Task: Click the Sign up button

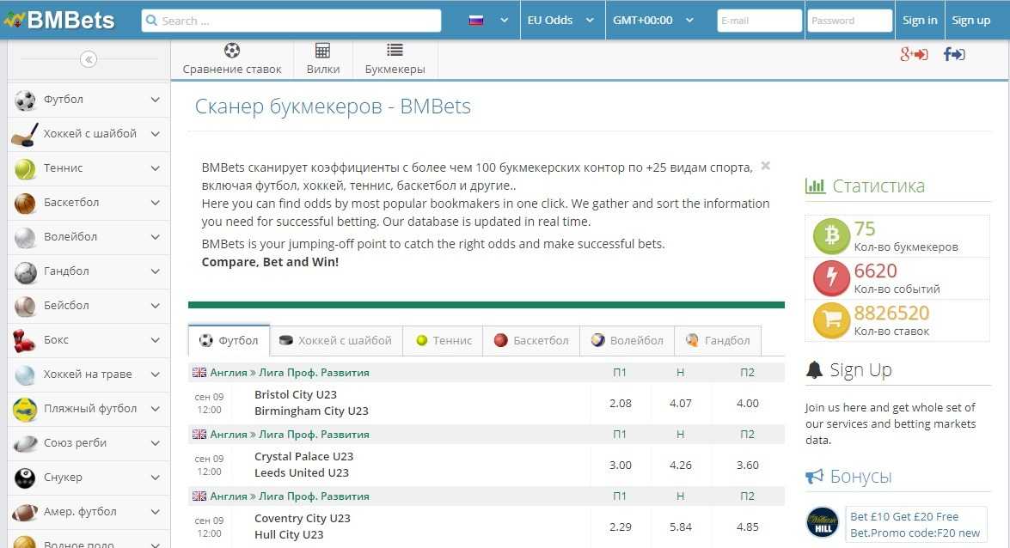Action: pos(971,20)
